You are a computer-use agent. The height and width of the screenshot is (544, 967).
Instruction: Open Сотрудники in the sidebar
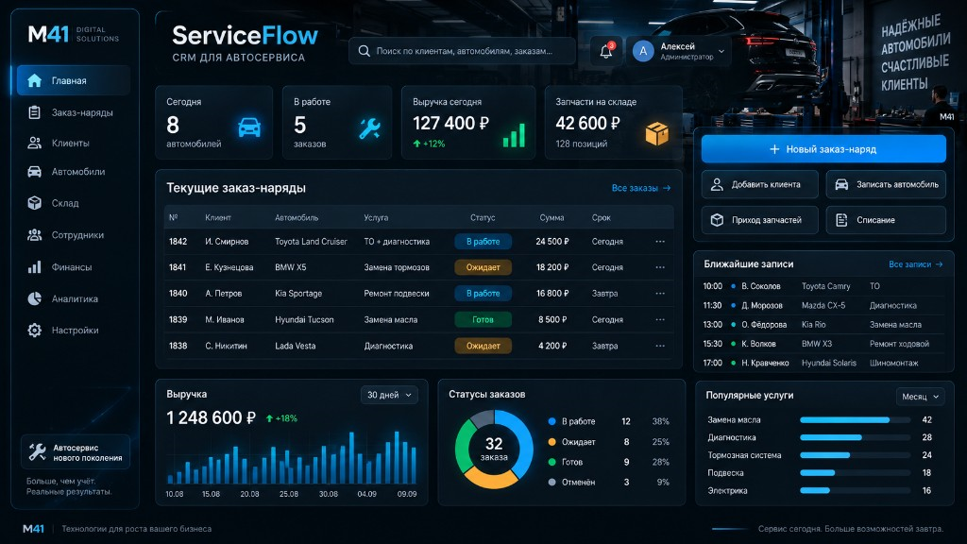74,235
